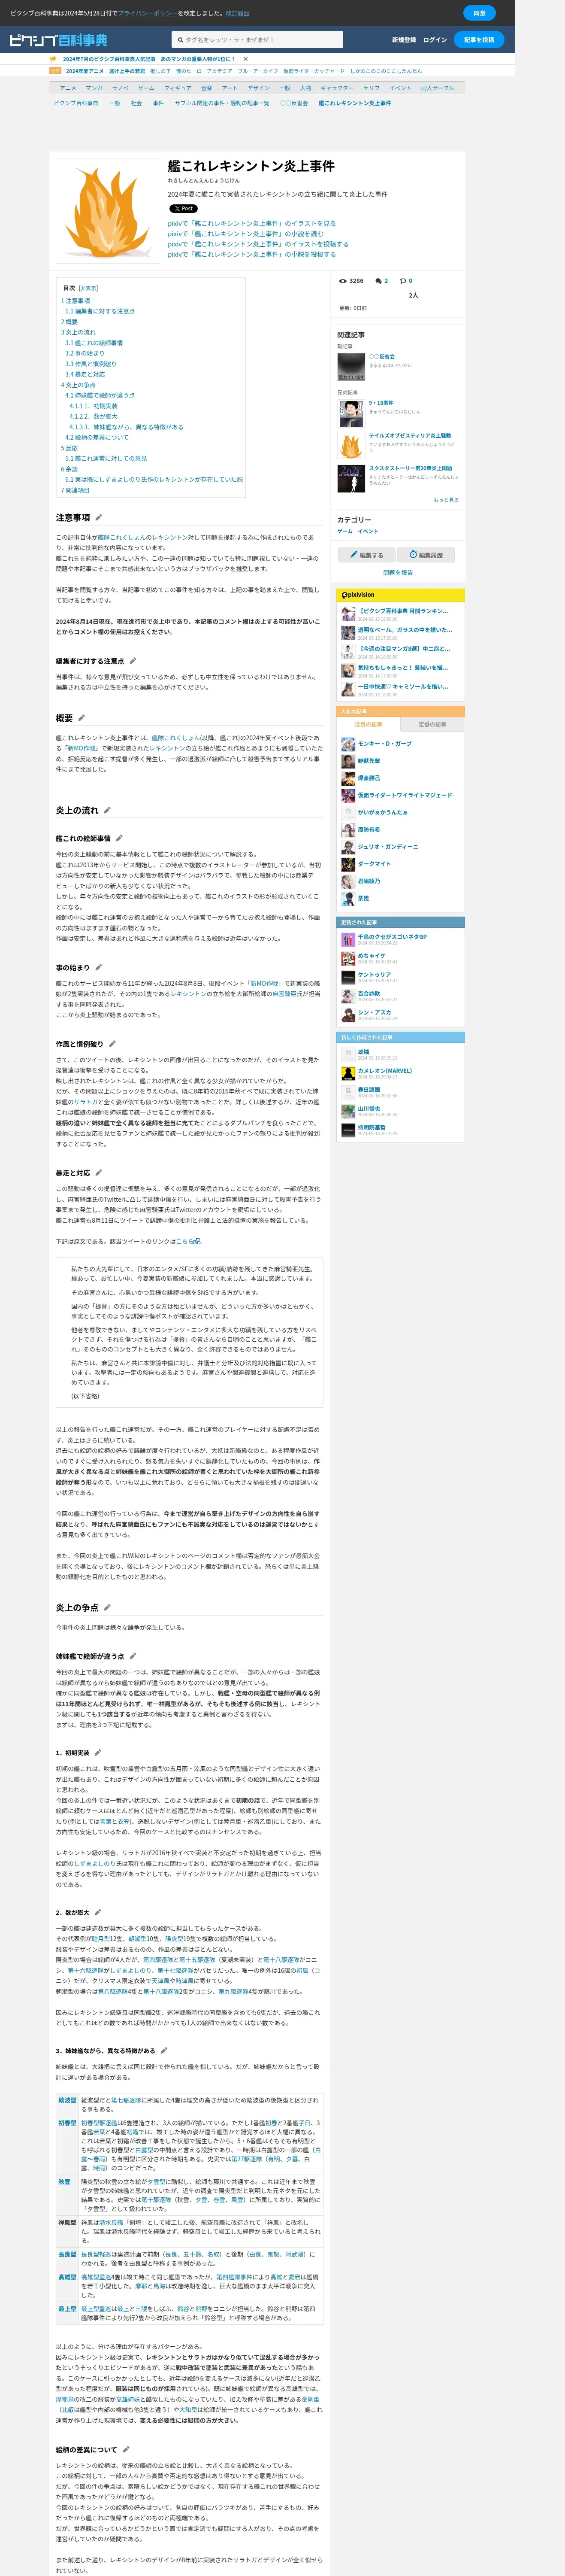Dismiss the announcement banner with X icon
This screenshot has height=2576, width=565.
(246, 59)
